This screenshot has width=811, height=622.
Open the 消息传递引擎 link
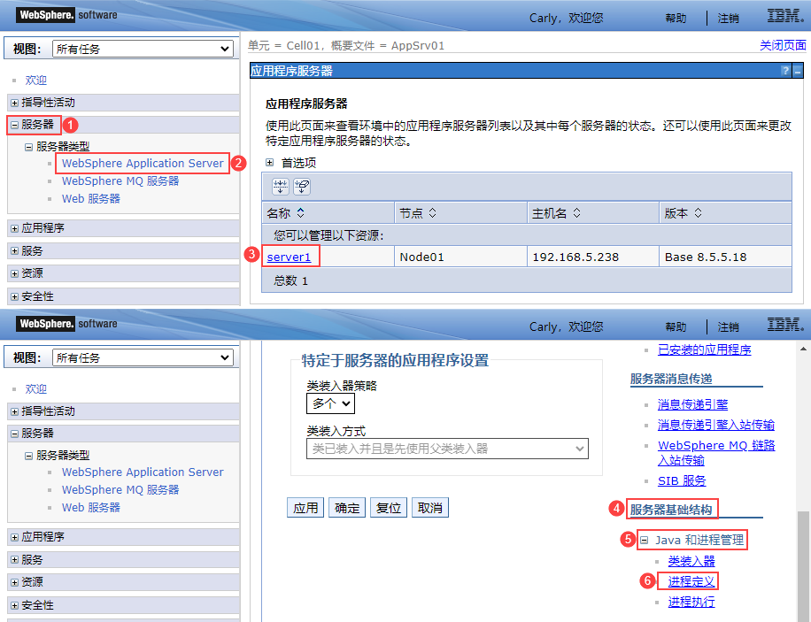692,404
